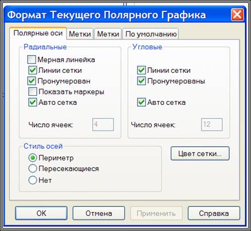The height and width of the screenshot is (231, 251).
Task: Click the Формат Текущего Полярного Графика title
Action: pos(107,15)
